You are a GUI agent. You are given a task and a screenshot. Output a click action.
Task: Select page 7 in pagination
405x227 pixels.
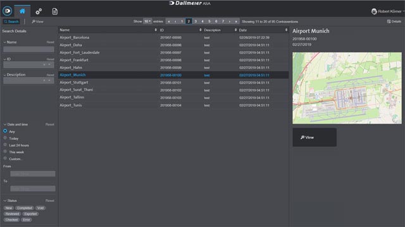(x=223, y=21)
